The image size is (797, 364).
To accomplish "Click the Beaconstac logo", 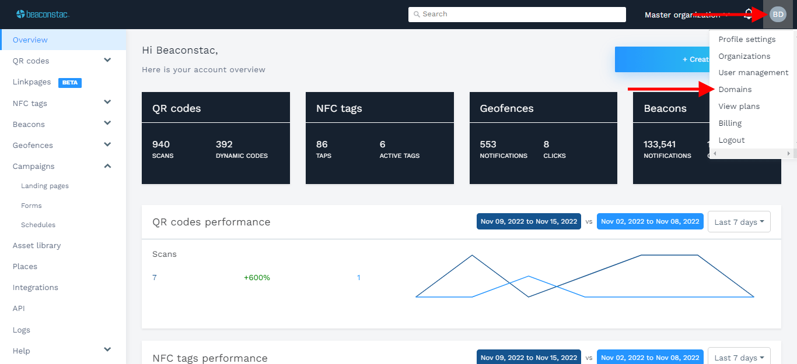I will pos(43,14).
